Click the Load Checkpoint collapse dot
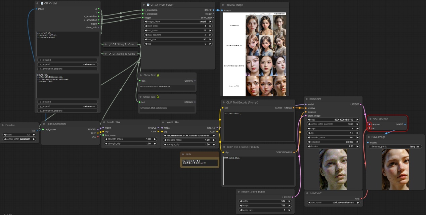 pos(44,124)
